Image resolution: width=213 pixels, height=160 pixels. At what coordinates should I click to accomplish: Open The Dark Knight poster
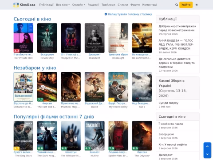pos(47,136)
